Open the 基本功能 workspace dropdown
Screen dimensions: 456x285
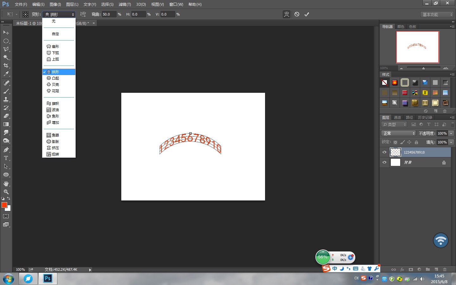click(x=437, y=15)
